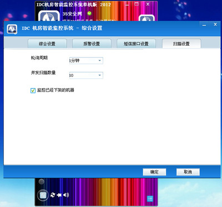This screenshot has height=207, width=222.
Task: Click the IDC monitor logo in the dialog title bar
Action: [x=12, y=29]
